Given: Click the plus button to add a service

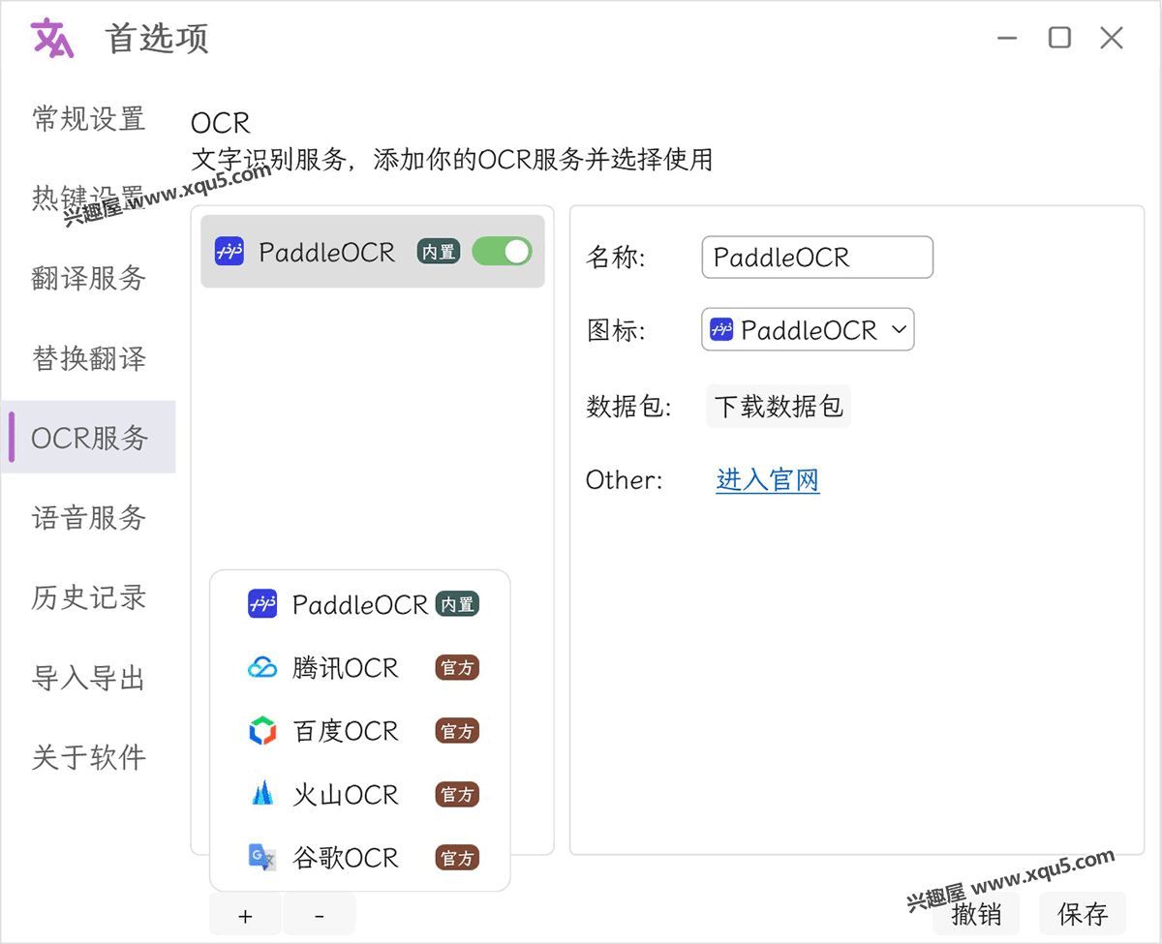Looking at the screenshot, I should (x=245, y=915).
